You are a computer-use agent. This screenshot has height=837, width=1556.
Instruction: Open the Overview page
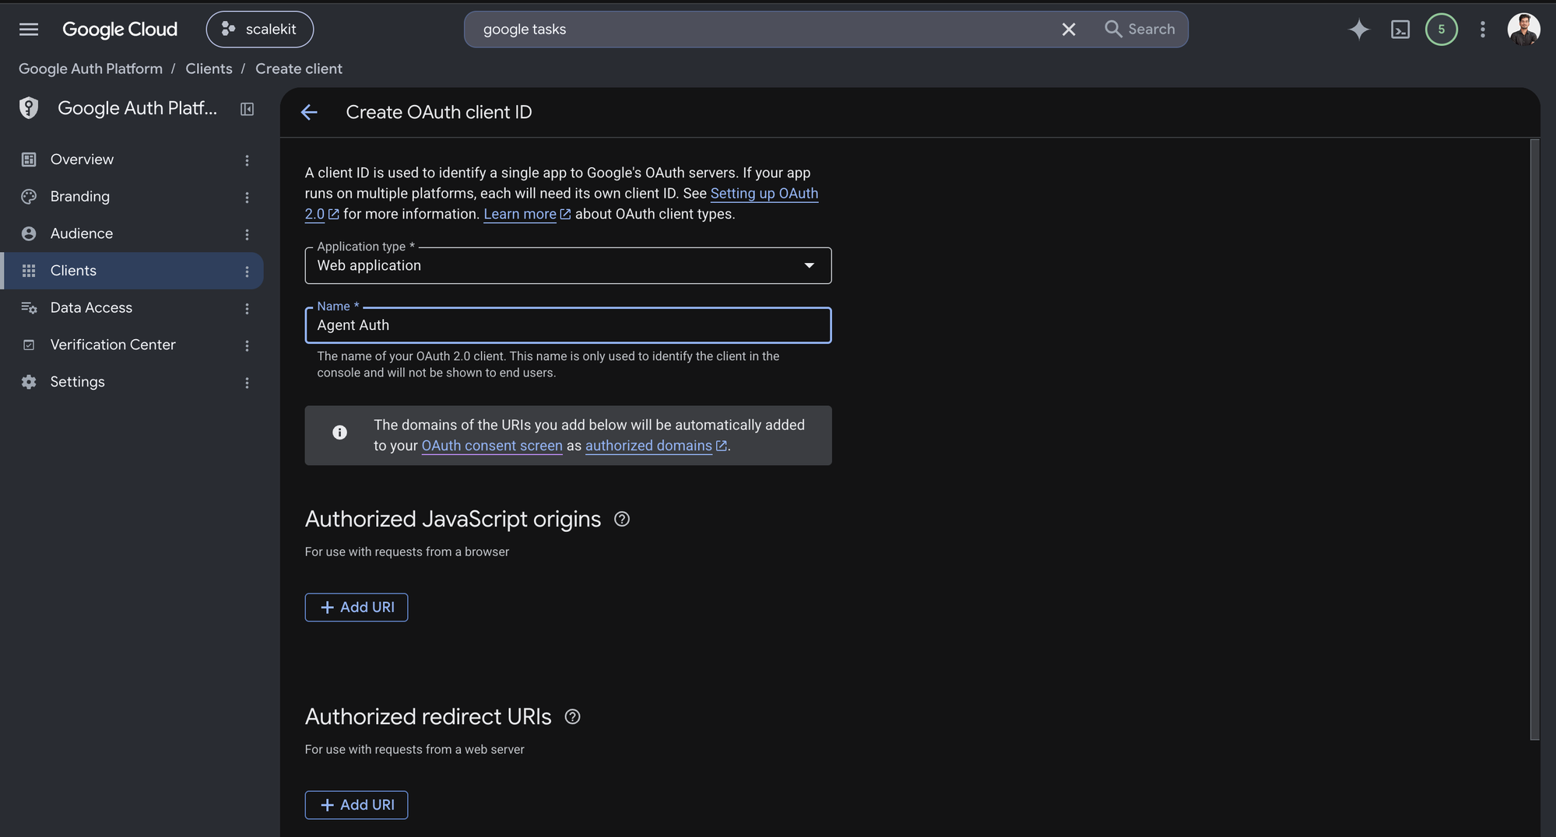point(82,159)
